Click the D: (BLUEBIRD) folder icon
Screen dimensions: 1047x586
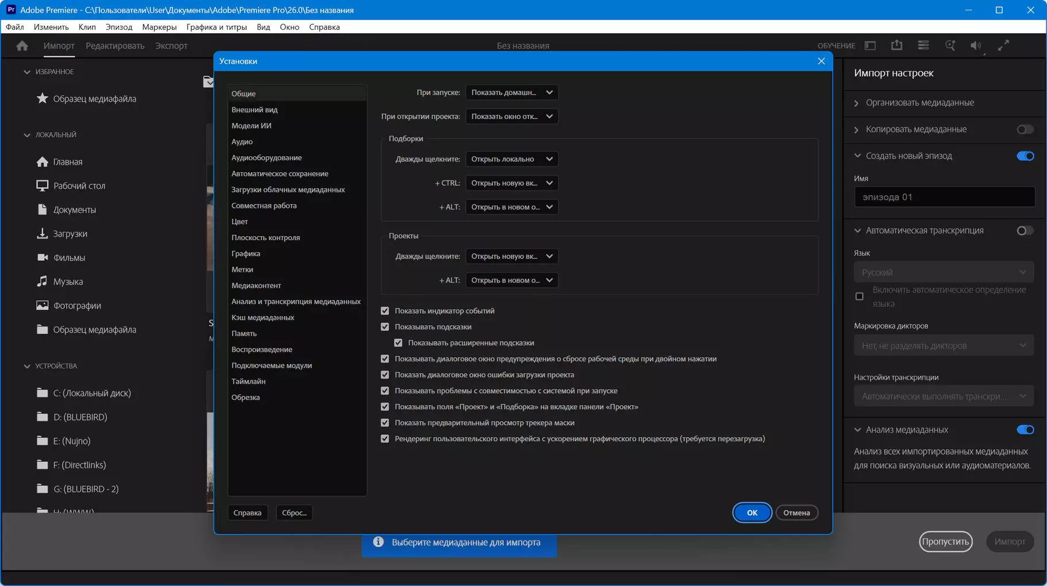(x=42, y=417)
